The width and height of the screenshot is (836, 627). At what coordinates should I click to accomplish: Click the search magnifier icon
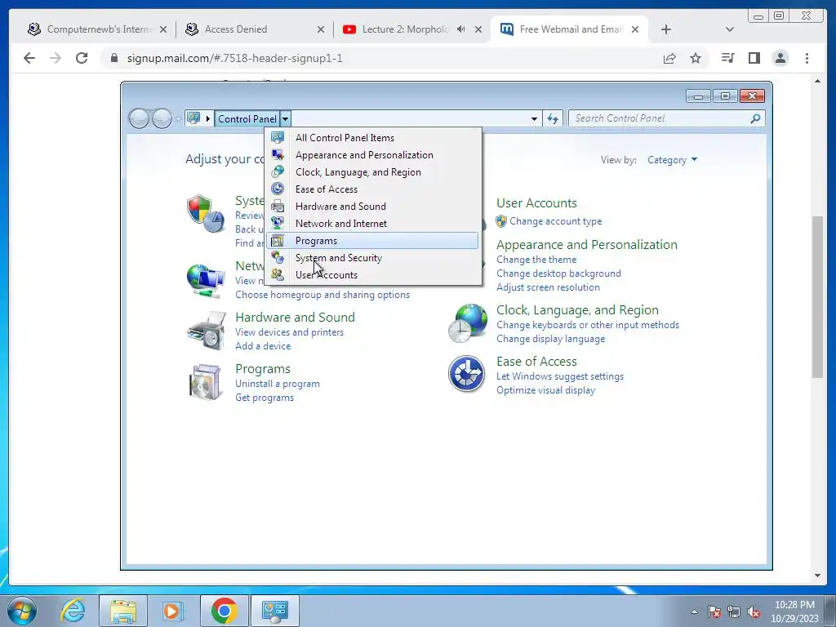(x=755, y=118)
